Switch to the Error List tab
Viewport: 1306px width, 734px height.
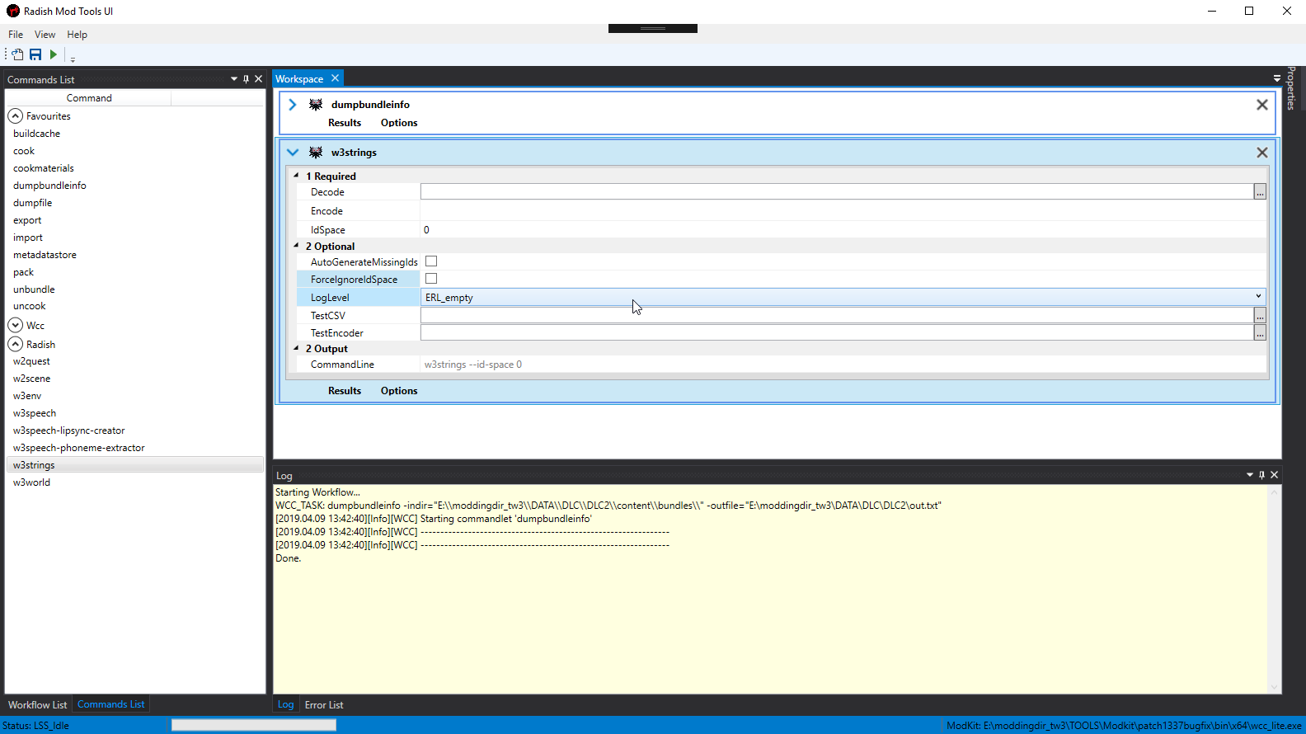tap(324, 705)
